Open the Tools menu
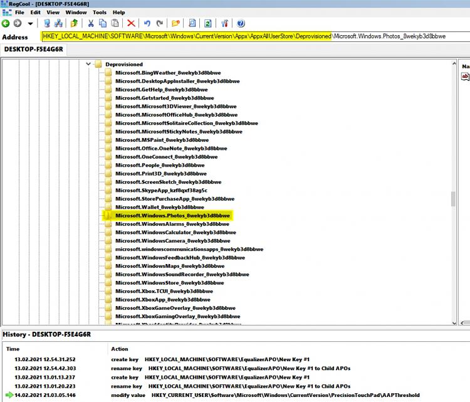 (100, 13)
